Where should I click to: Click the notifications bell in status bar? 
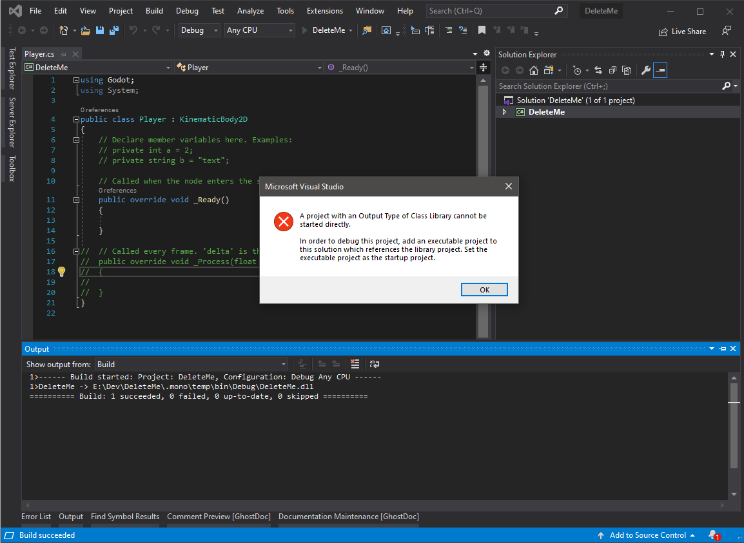pyautogui.click(x=714, y=535)
